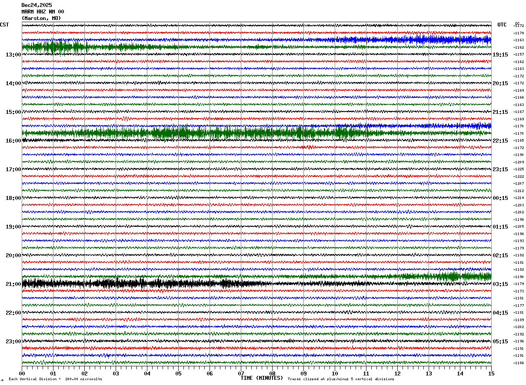Click the 19:15 UTC time label
This screenshot has width=526, height=385.
[x=500, y=55]
